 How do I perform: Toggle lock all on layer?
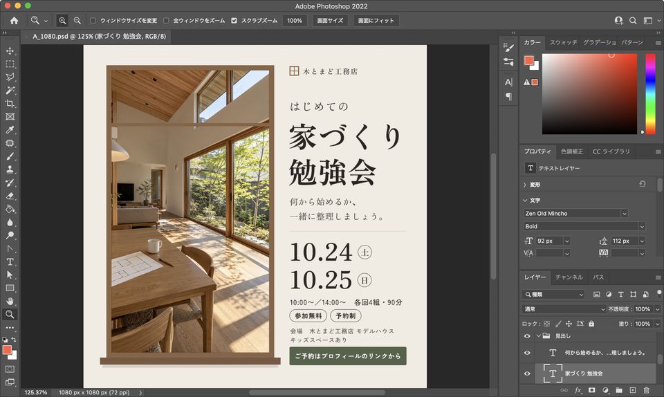point(591,324)
